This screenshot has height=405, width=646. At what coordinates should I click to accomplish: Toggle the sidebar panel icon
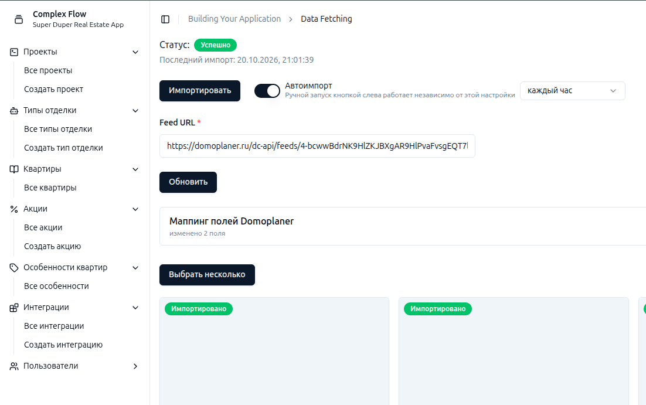coord(165,19)
